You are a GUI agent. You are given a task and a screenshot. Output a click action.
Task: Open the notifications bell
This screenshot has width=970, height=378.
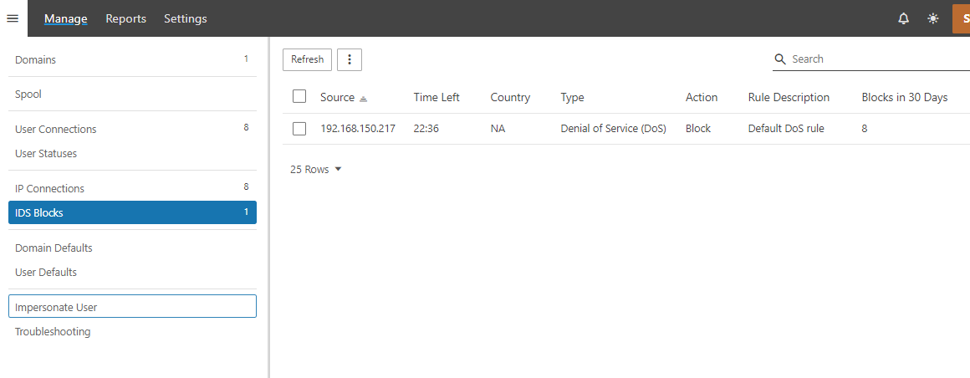click(903, 18)
